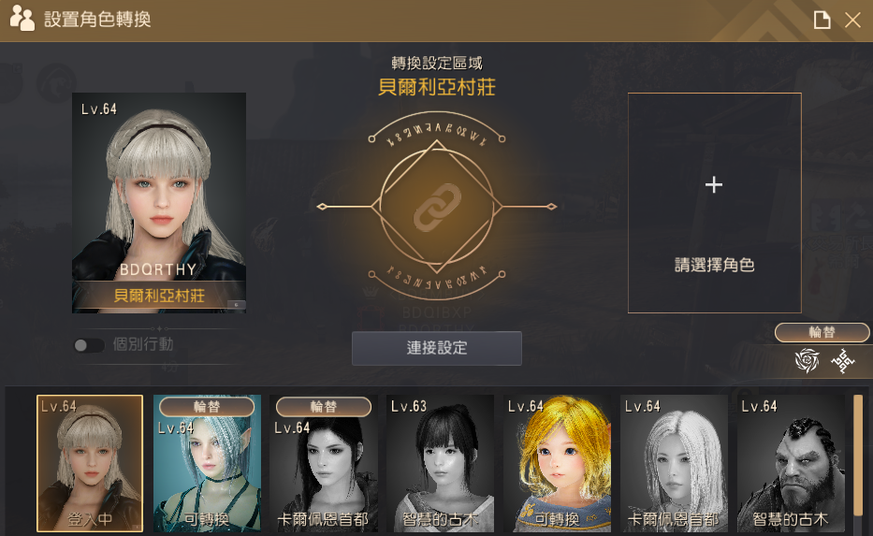Click the 連接設定 button
Viewport: 873px width, 536px height.
[436, 348]
